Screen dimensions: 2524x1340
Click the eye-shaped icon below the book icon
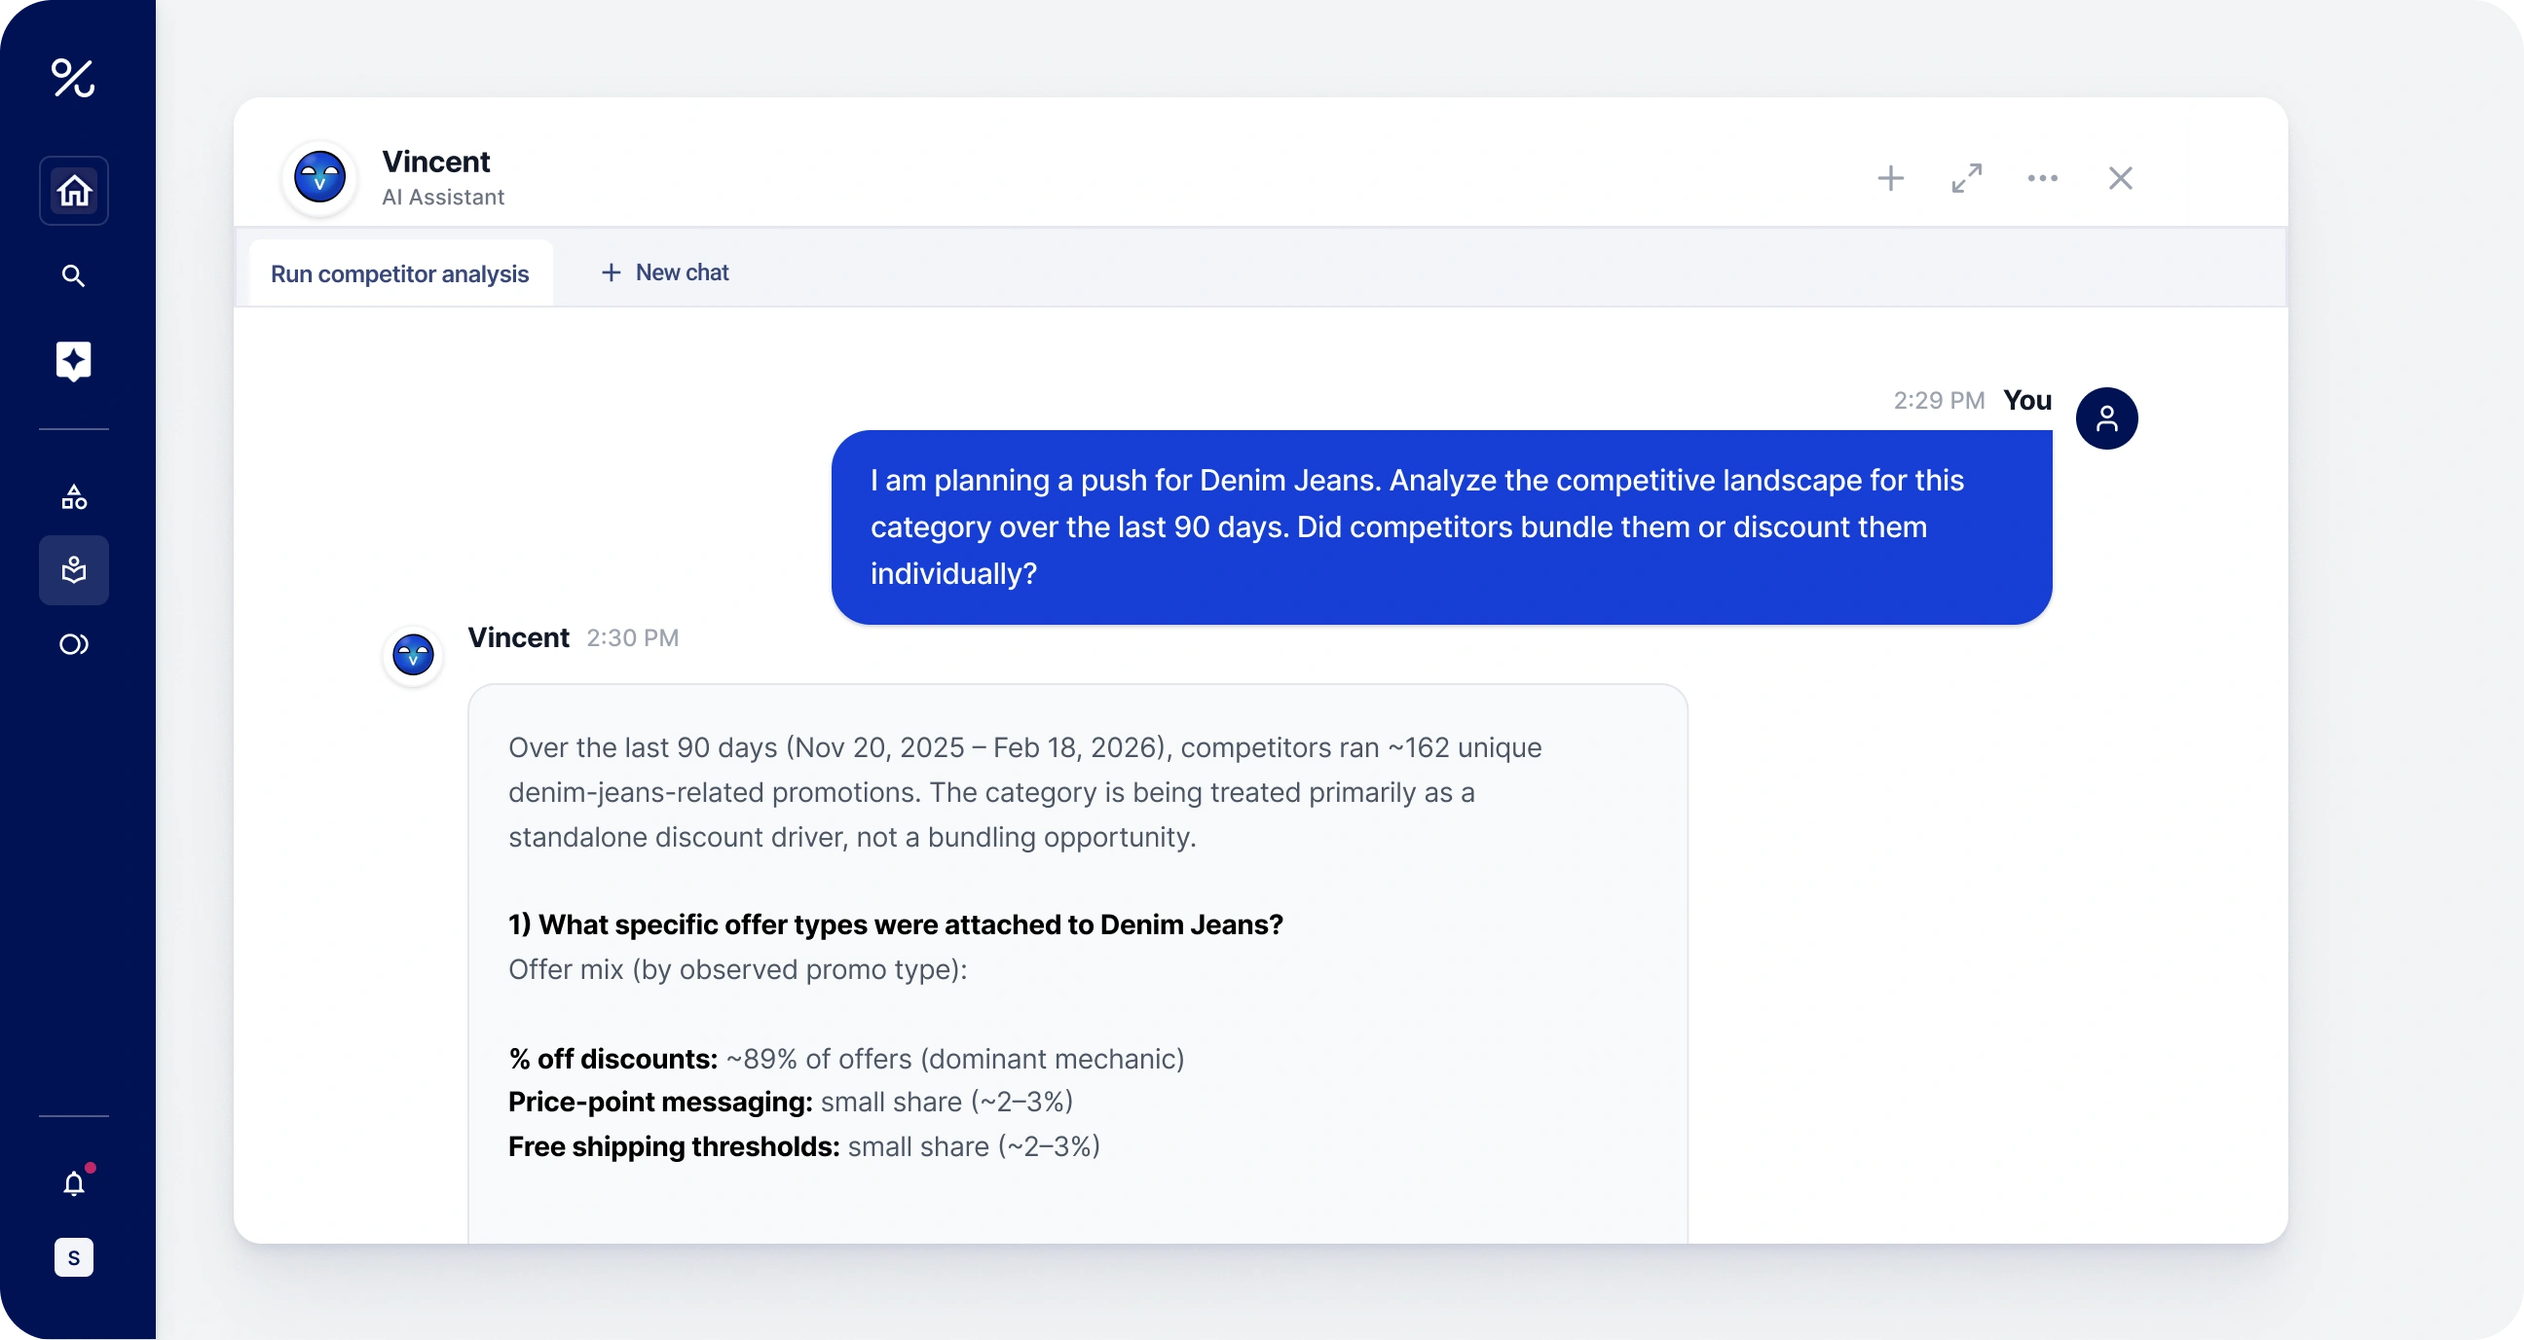[73, 643]
